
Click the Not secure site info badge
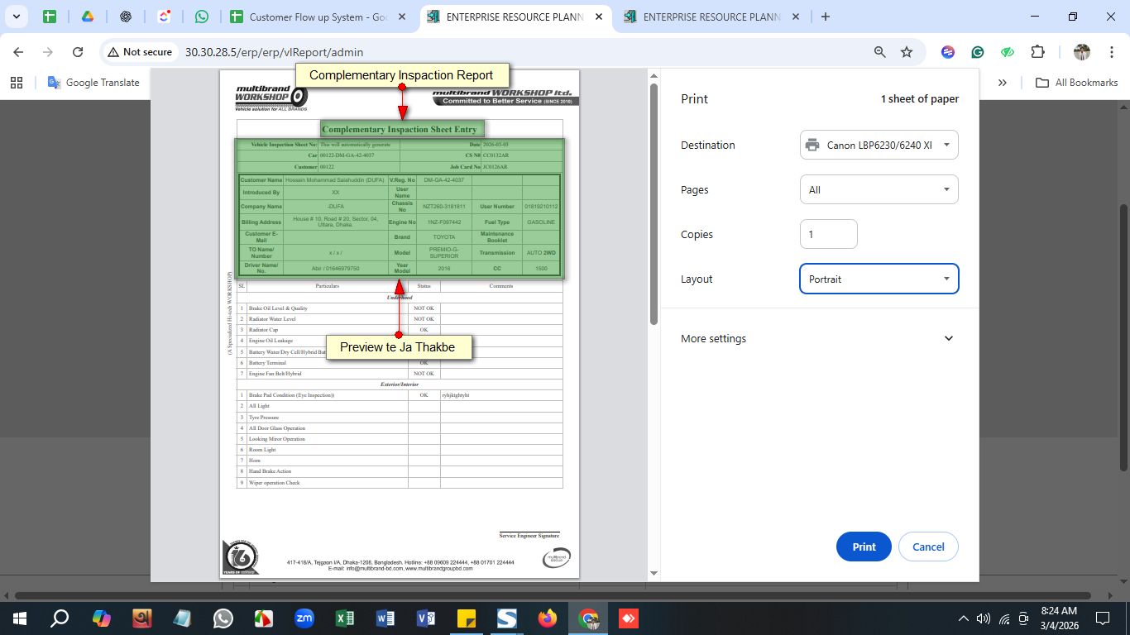tap(140, 52)
